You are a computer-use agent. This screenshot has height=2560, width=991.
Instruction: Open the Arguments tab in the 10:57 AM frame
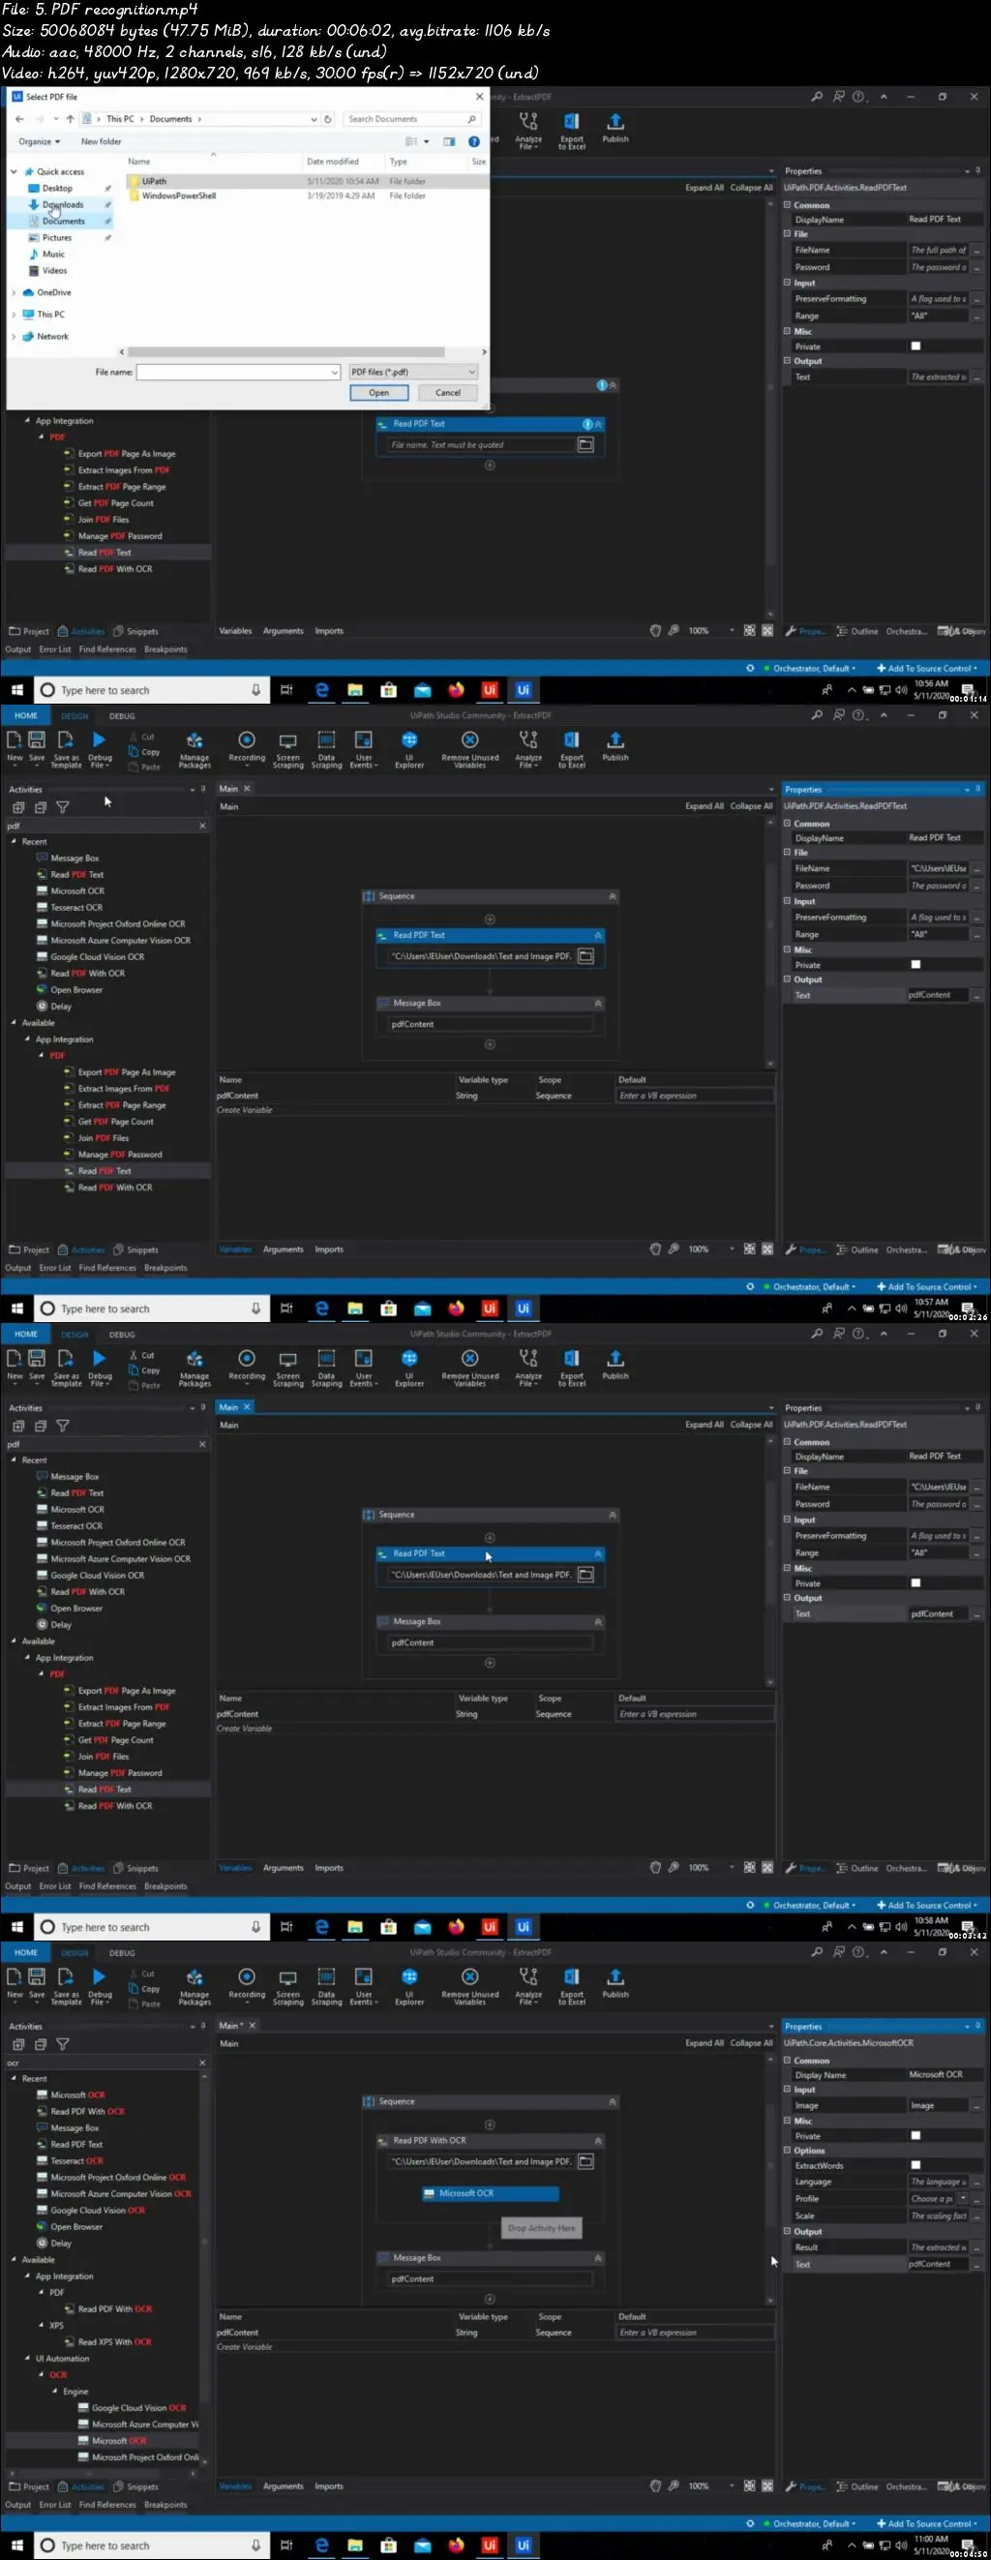pyautogui.click(x=284, y=1250)
